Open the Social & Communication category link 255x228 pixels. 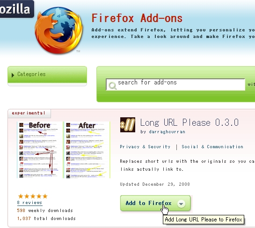click(212, 147)
